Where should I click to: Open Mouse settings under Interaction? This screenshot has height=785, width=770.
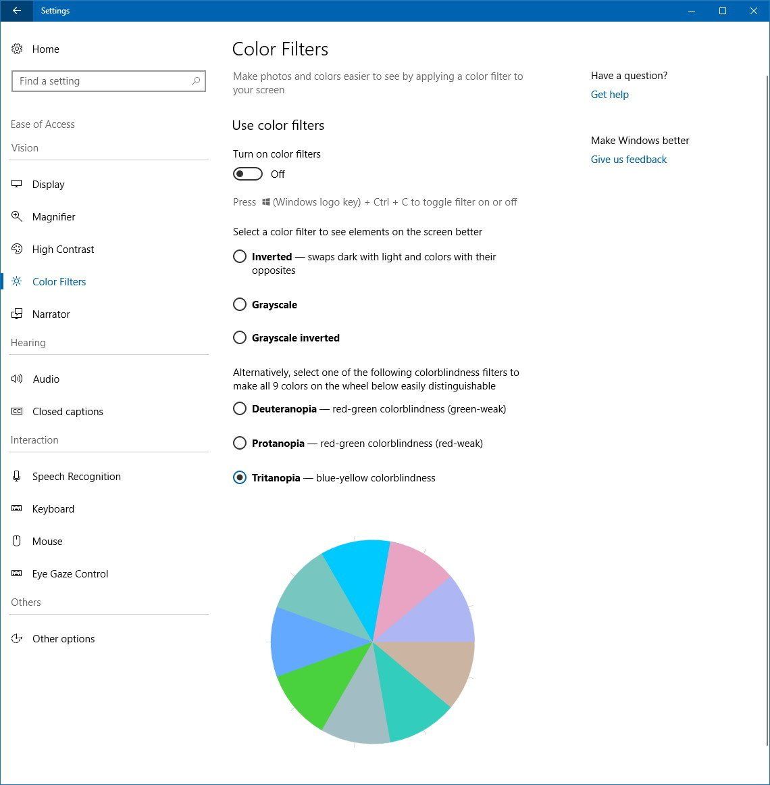pyautogui.click(x=47, y=541)
